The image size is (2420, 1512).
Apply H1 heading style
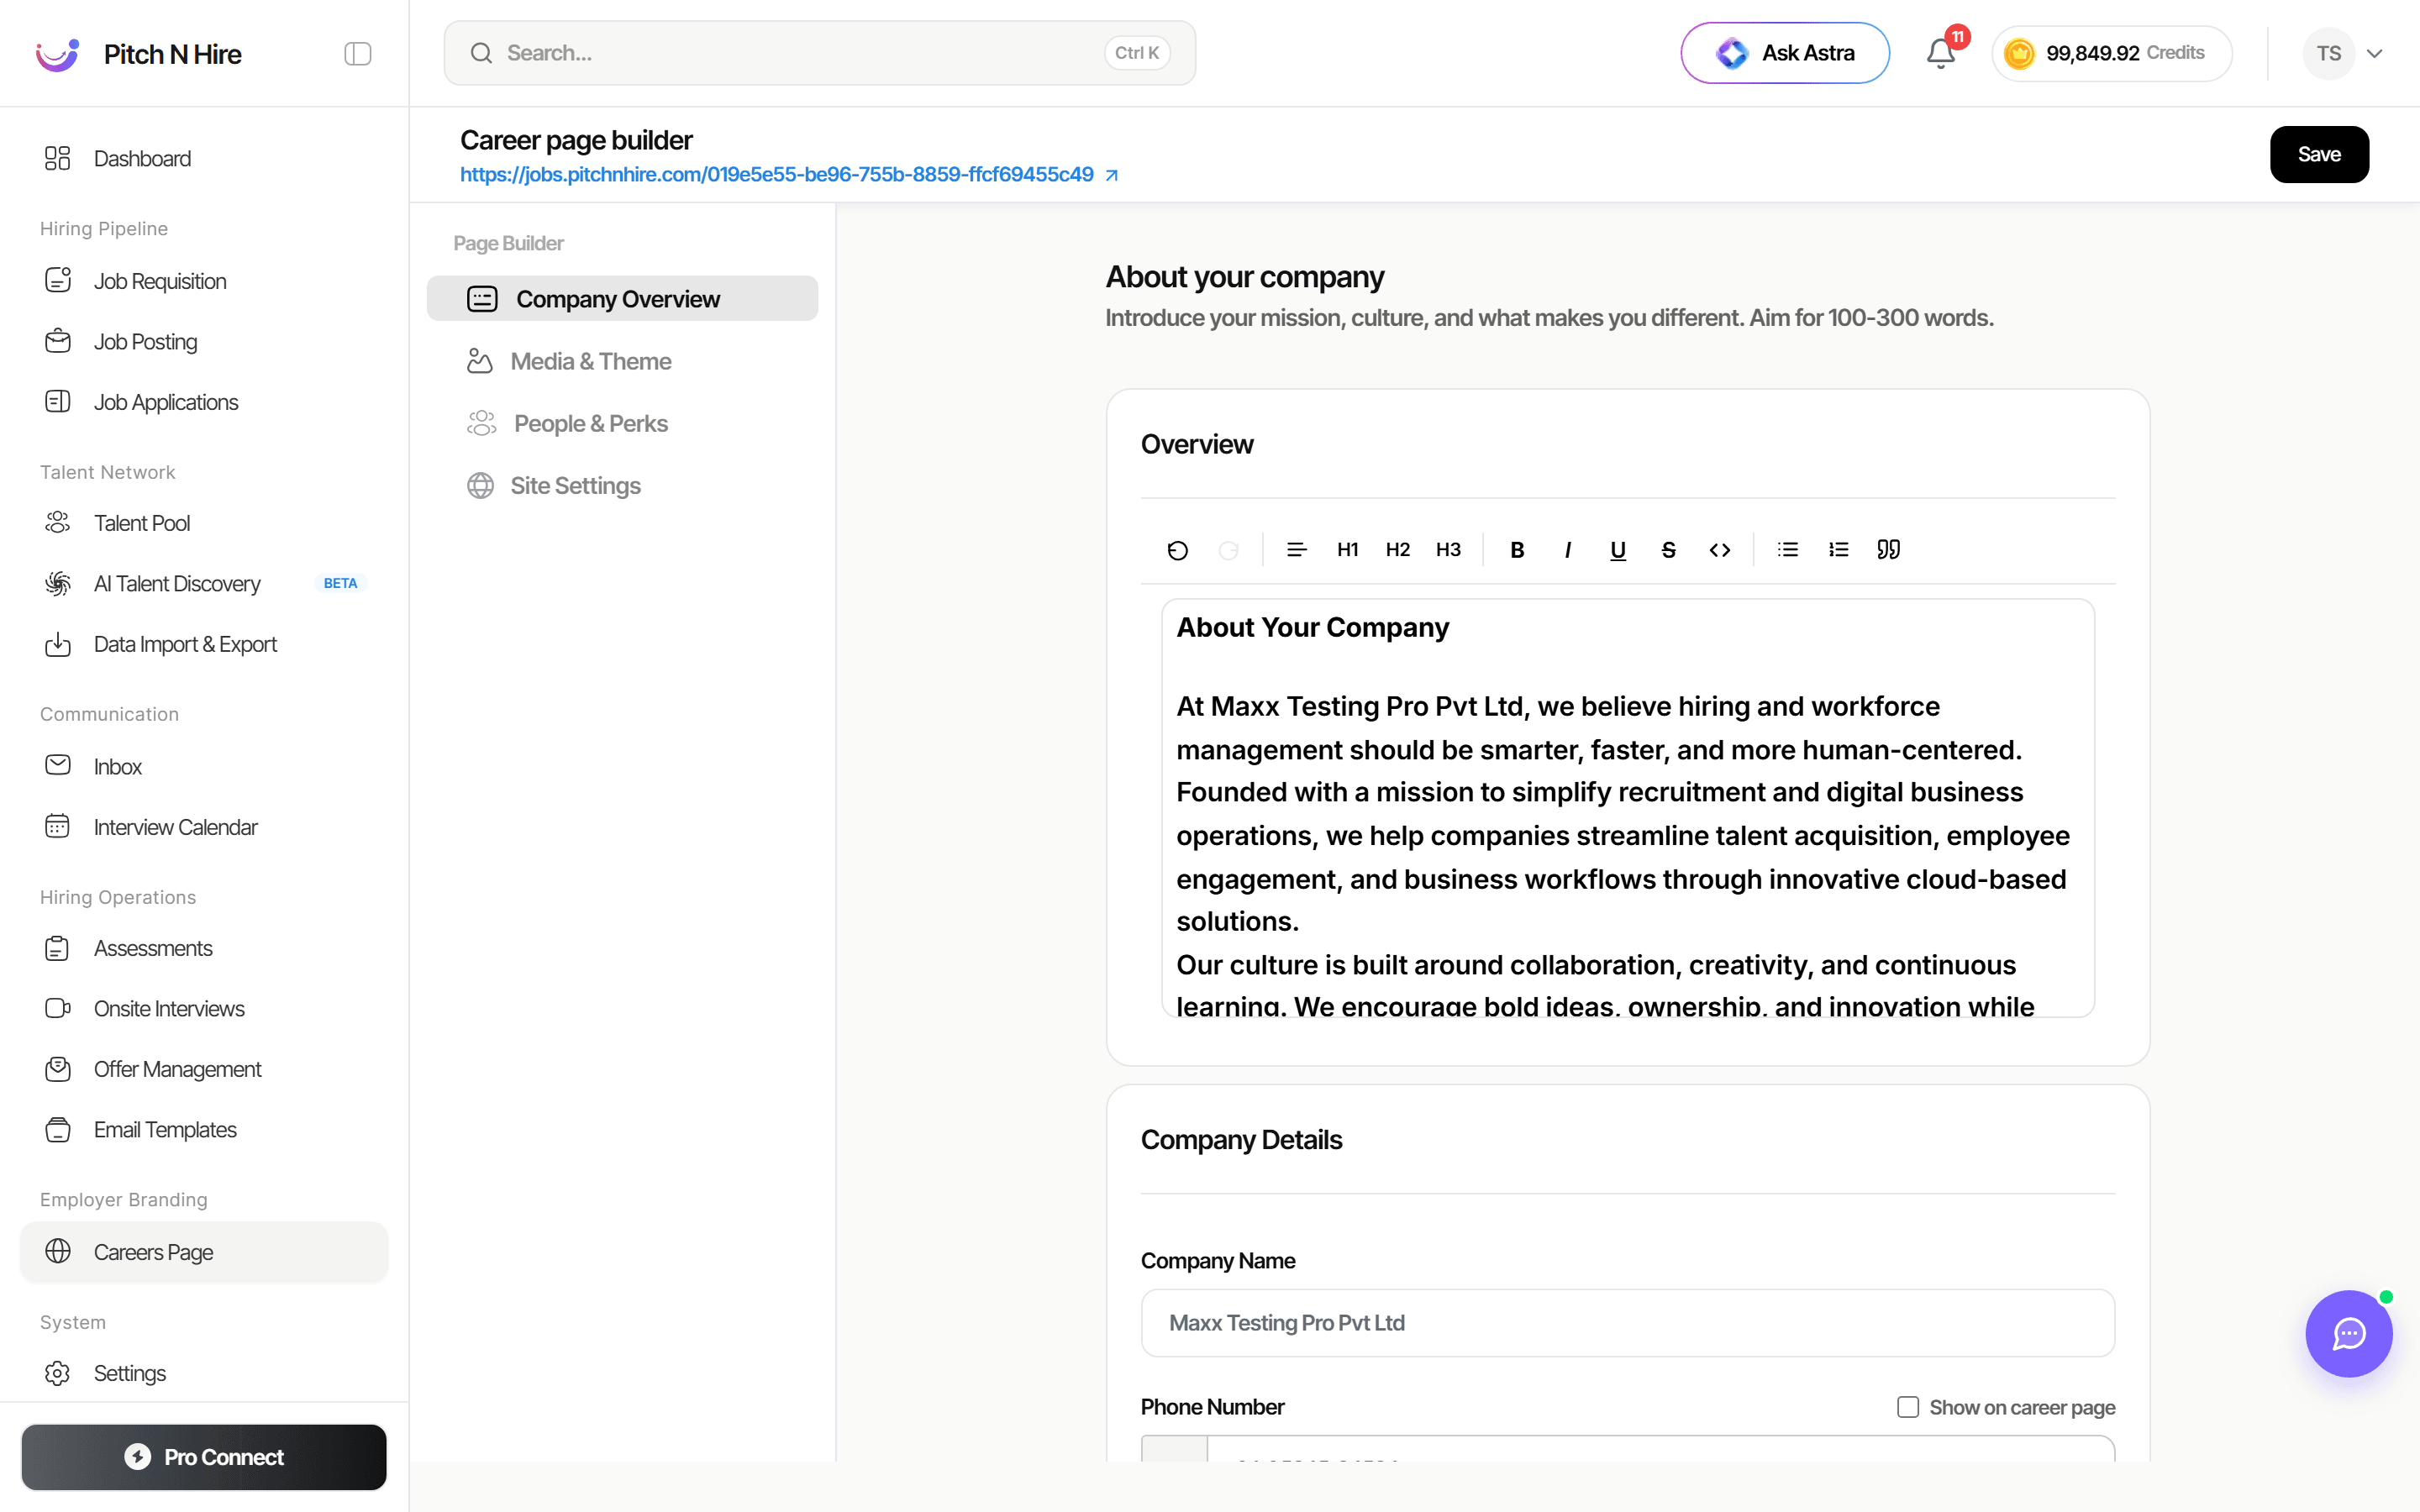click(x=1347, y=550)
